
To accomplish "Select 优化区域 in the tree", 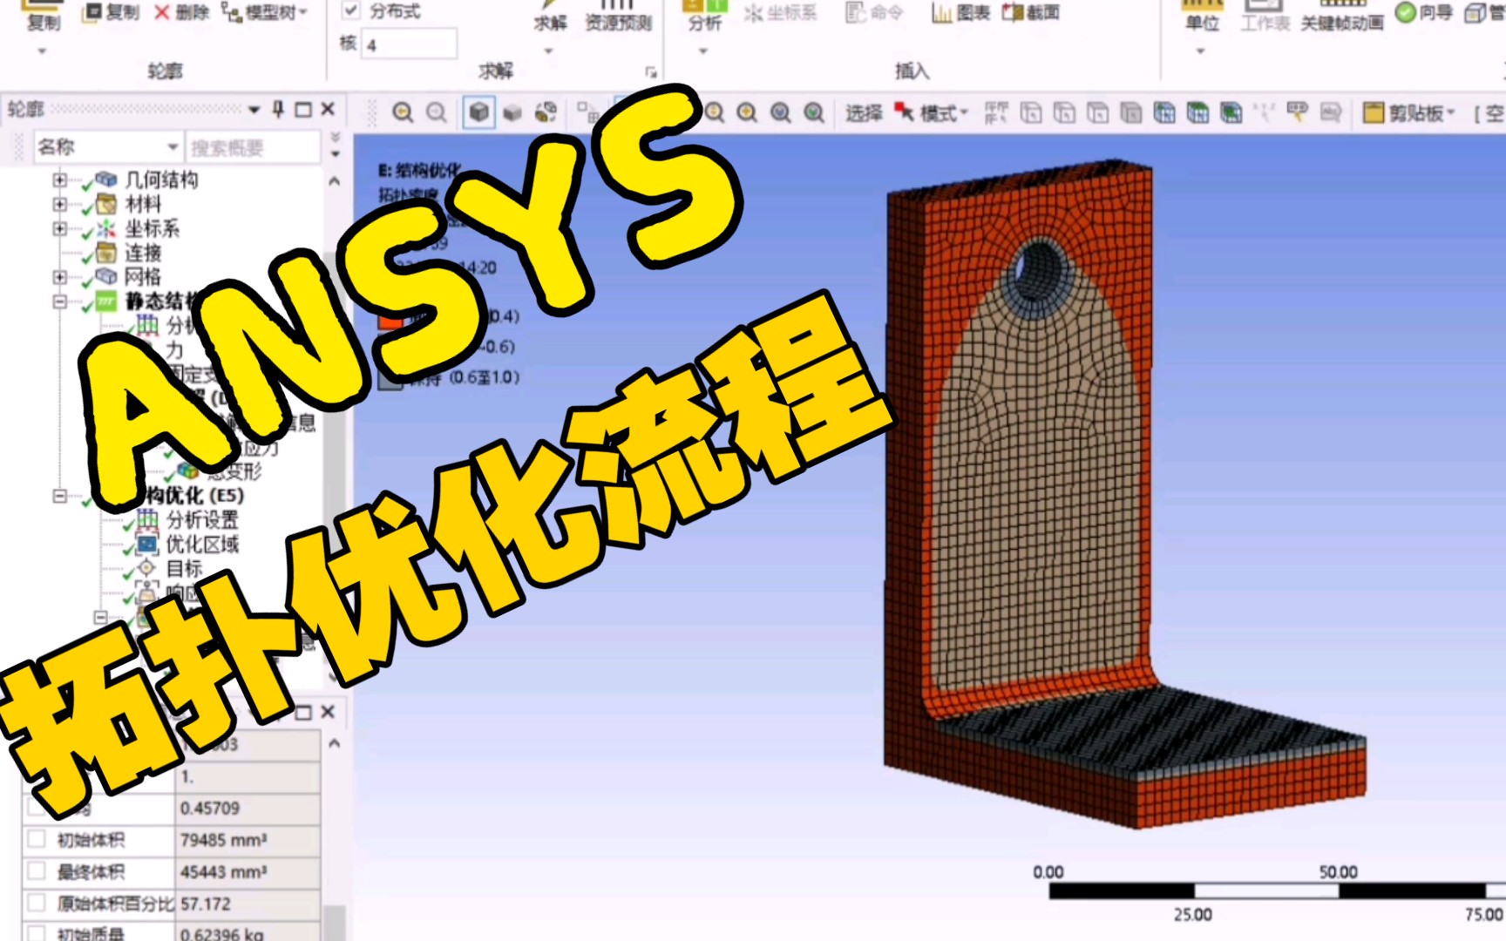I will click(x=202, y=545).
